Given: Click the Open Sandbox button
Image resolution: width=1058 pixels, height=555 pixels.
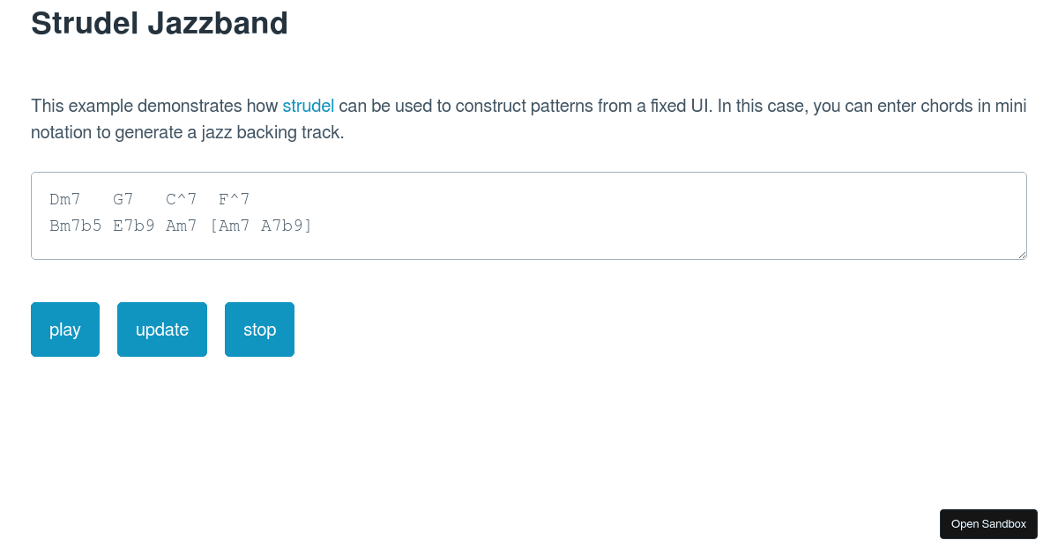Looking at the screenshot, I should 988,523.
